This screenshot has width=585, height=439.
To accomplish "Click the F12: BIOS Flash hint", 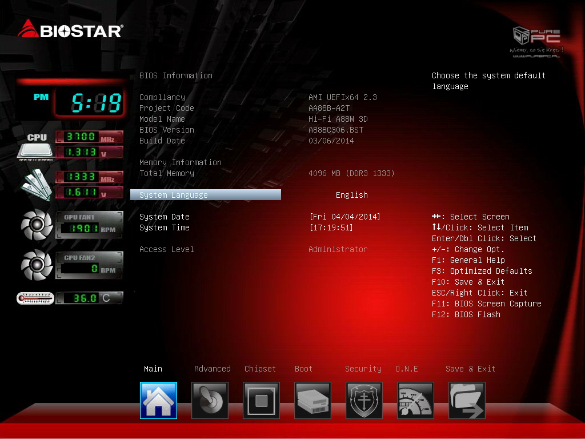I will 466,314.
